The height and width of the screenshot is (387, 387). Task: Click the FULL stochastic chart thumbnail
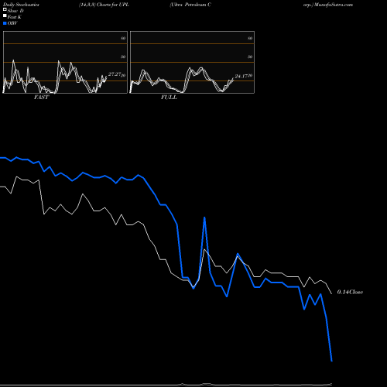[192, 62]
